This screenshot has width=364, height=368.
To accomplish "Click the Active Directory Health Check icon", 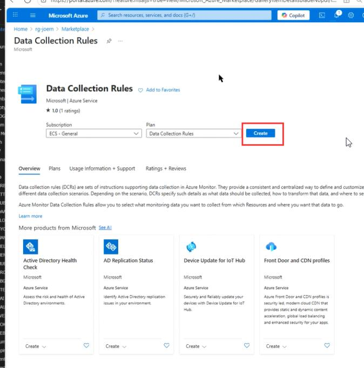I will [30, 246].
